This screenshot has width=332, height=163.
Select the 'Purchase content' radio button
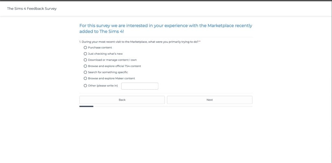pos(85,48)
